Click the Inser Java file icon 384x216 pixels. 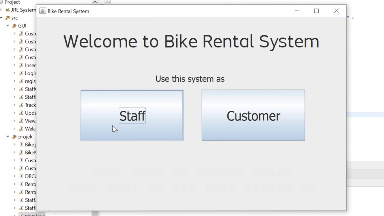21,65
